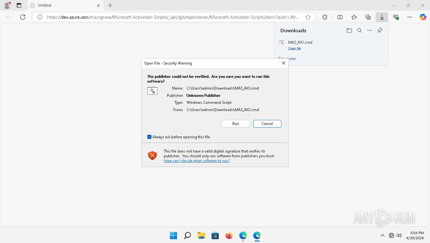The height and width of the screenshot is (243, 430).
Task: Select MAS_AIO.cmd download entry name
Action: pos(300,42)
